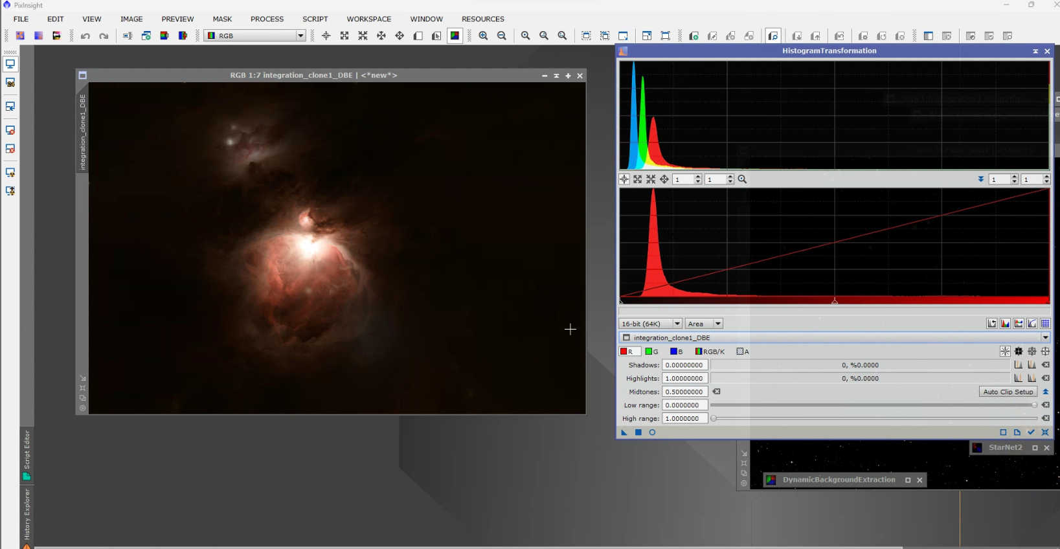
Task: Click reset Shadows clipping arrow icon
Action: click(x=1045, y=365)
